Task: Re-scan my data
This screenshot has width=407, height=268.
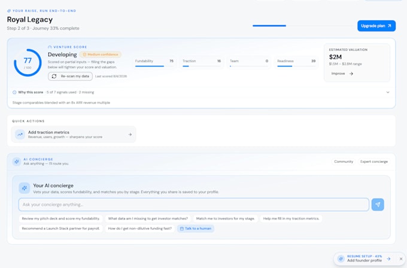Action: (71, 77)
